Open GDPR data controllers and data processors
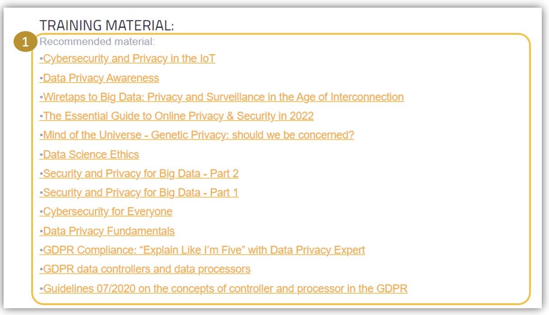The height and width of the screenshot is (315, 549). (x=147, y=269)
